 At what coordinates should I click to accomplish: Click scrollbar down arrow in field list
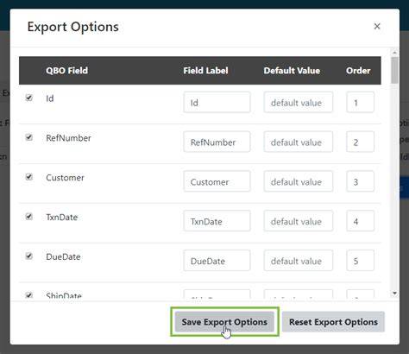coord(394,294)
